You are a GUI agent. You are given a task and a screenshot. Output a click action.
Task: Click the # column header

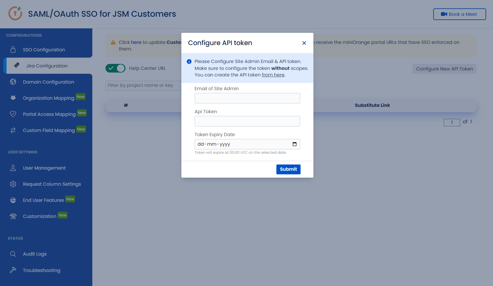click(x=126, y=105)
